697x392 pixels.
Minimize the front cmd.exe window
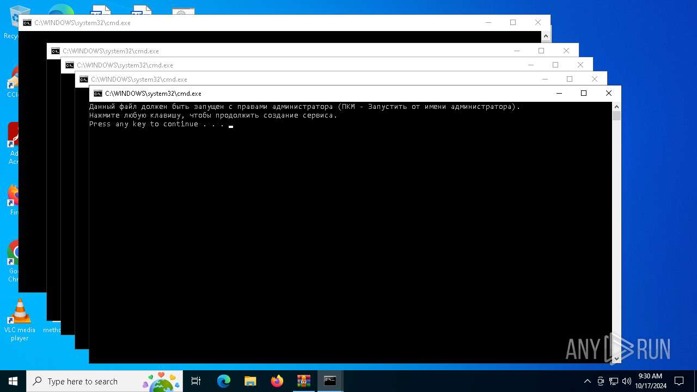(559, 93)
